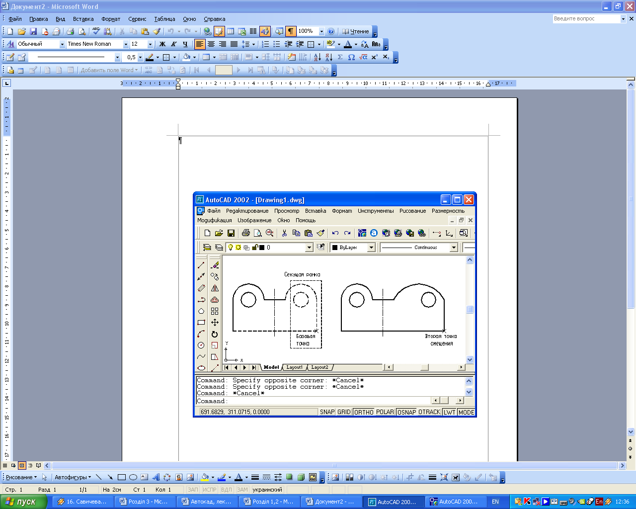Image resolution: width=636 pixels, height=509 pixels.
Task: Open Print Preview from the standard toolbar
Action: coord(82,31)
